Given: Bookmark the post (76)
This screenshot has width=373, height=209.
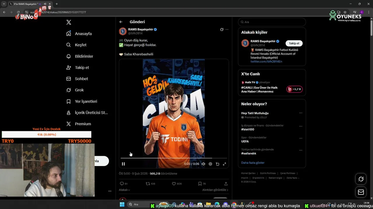Looking at the screenshot, I should (202, 184).
